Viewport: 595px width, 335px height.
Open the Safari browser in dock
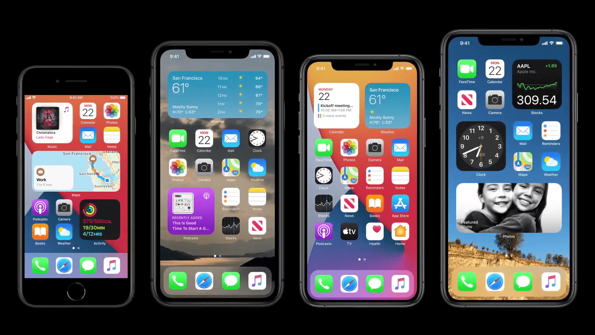click(64, 266)
